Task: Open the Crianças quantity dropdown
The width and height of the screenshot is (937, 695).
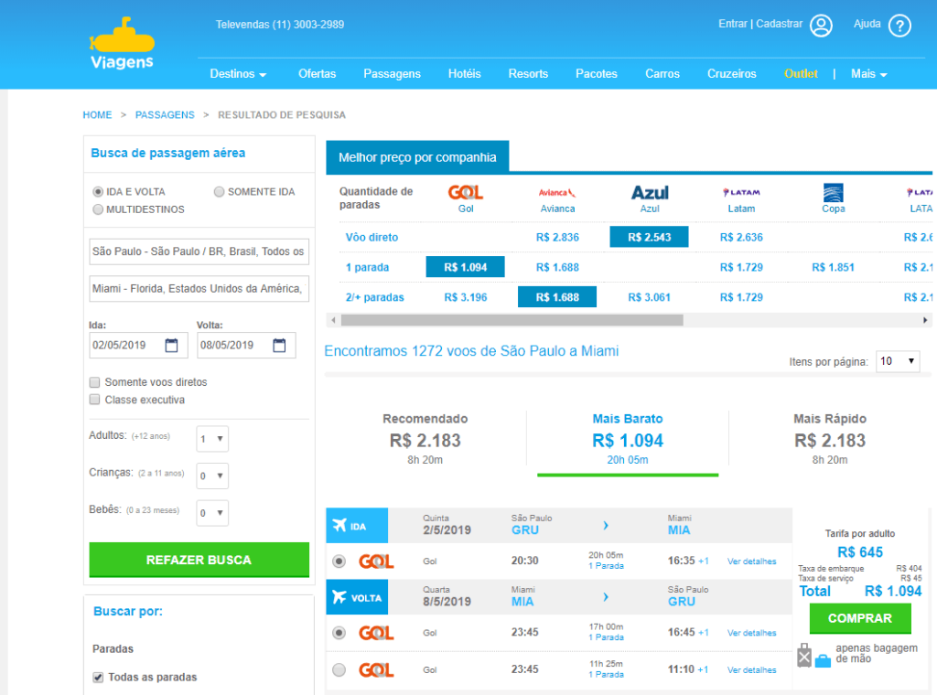Action: point(212,476)
